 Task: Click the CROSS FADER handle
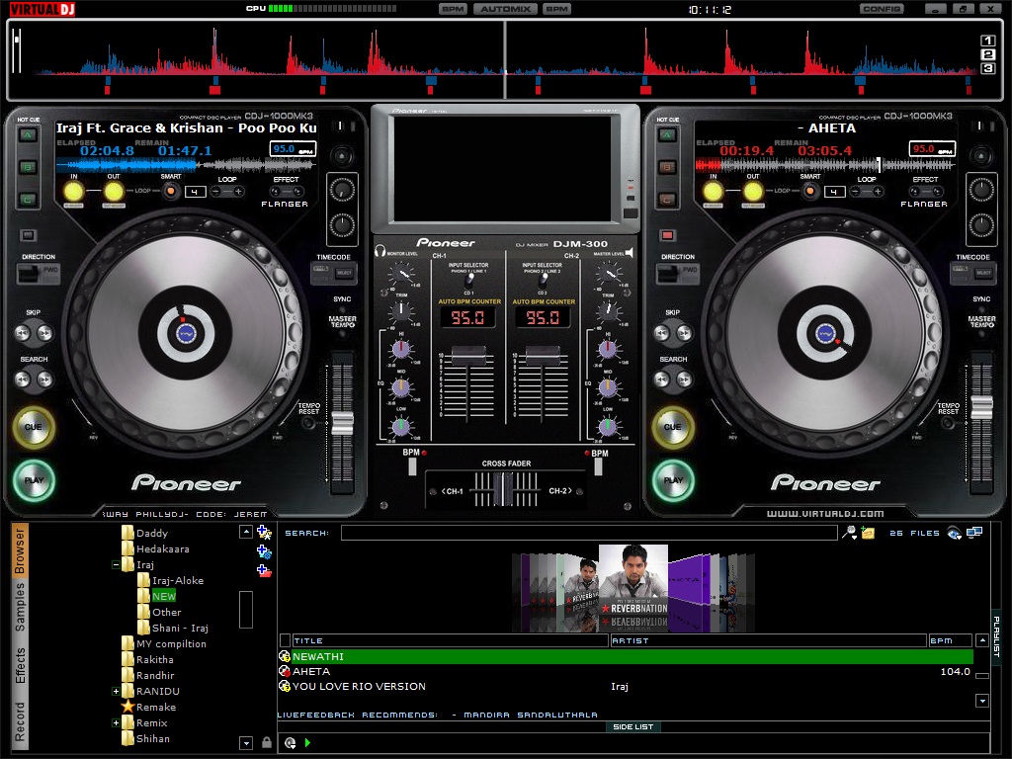tap(503, 490)
